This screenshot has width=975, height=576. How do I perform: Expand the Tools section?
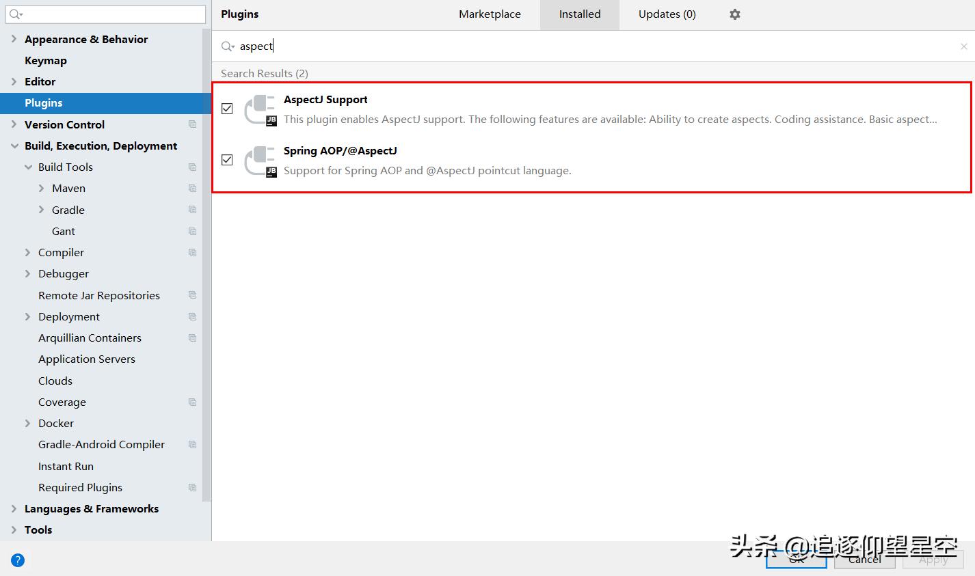[x=14, y=530]
